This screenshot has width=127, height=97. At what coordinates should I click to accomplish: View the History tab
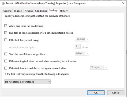point(64,11)
